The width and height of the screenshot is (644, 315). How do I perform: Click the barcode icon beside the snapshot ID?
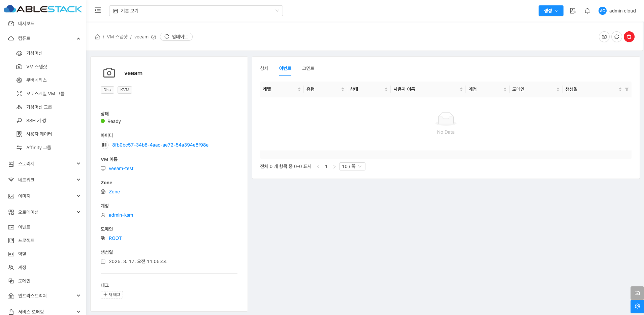click(x=105, y=145)
